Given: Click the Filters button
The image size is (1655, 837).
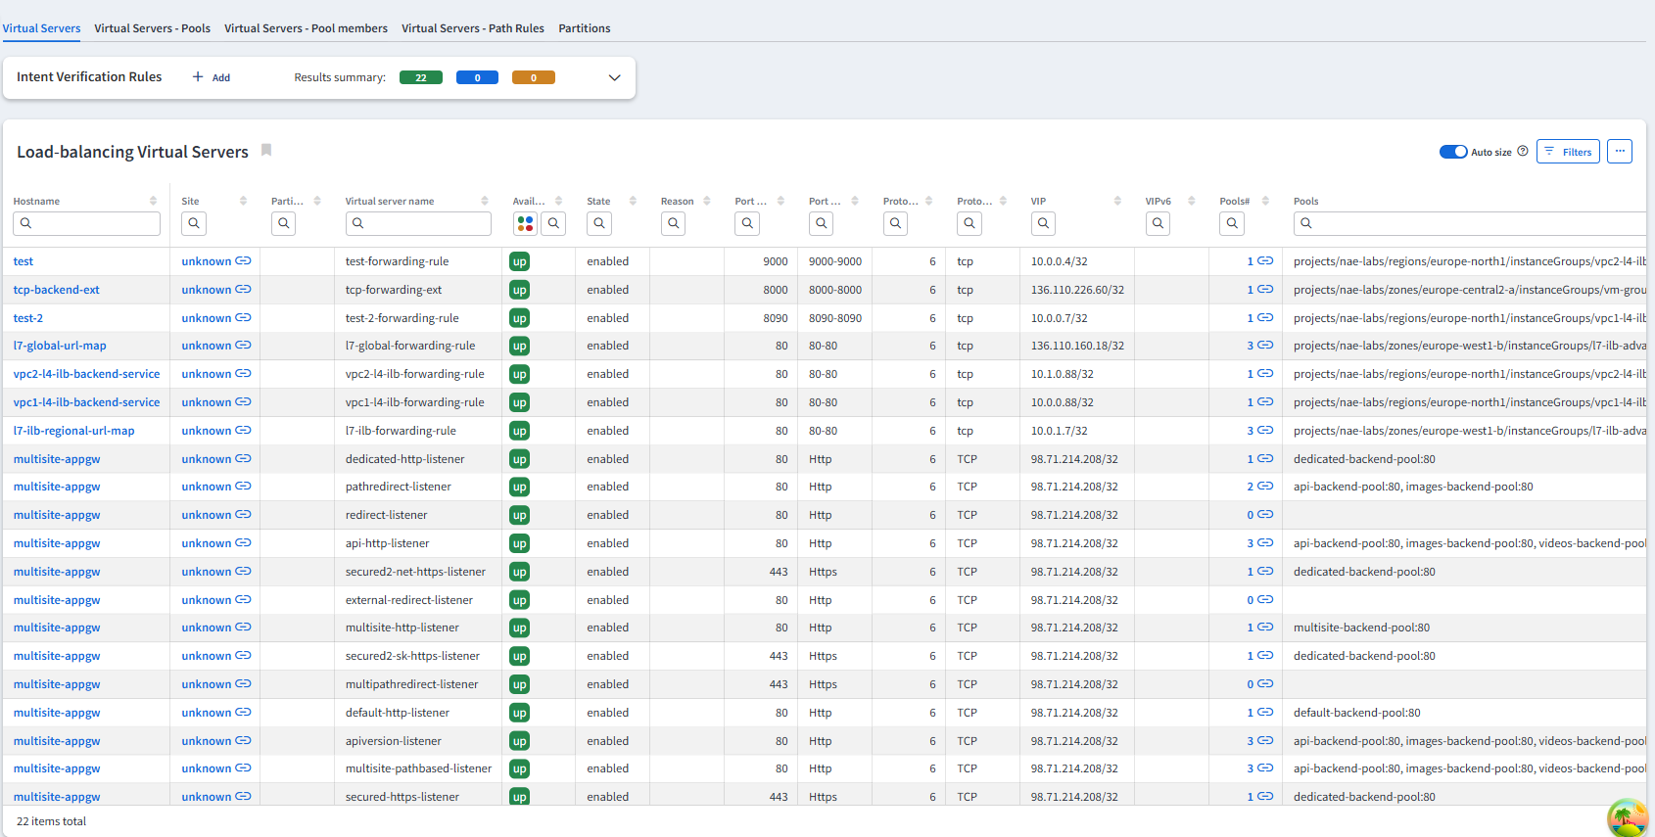Looking at the screenshot, I should [1568, 152].
